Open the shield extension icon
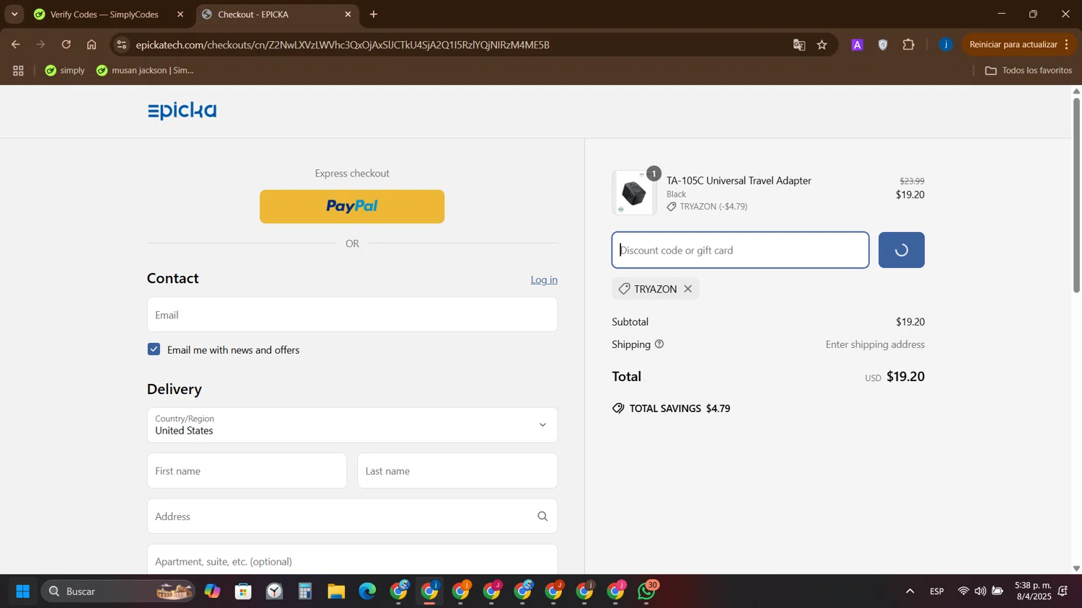This screenshot has height=608, width=1082. coord(883,45)
